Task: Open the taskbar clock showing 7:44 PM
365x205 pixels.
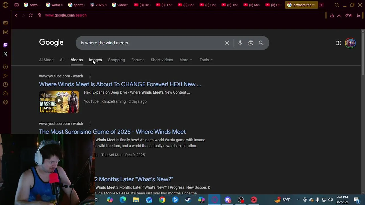Action: click(342, 200)
